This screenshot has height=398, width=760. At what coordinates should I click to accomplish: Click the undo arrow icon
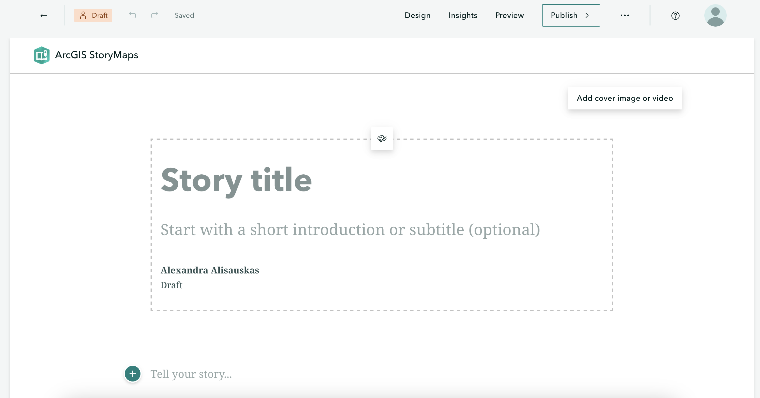coord(132,15)
